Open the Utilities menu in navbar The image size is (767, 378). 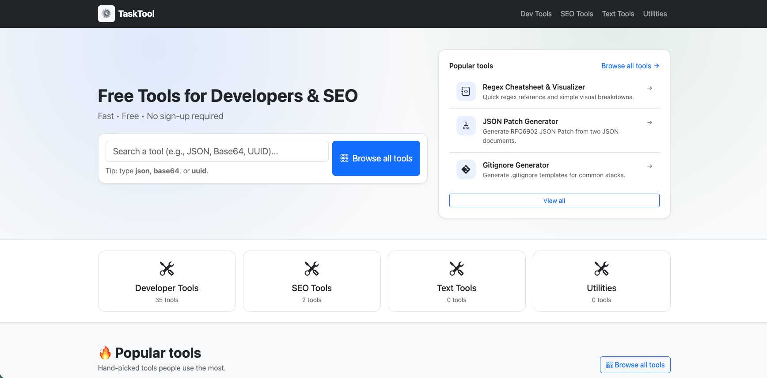point(655,14)
